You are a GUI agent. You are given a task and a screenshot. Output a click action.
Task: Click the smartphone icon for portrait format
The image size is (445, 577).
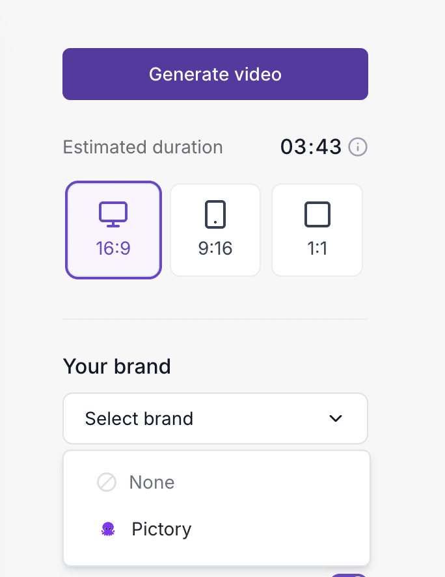[215, 214]
